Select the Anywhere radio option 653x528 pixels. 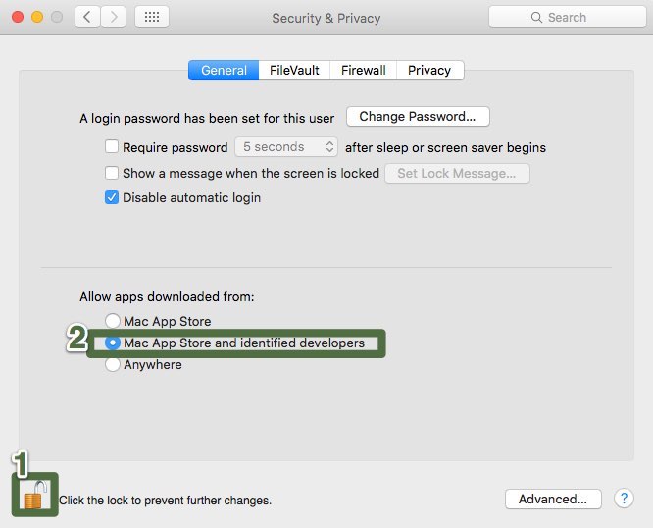pos(113,364)
